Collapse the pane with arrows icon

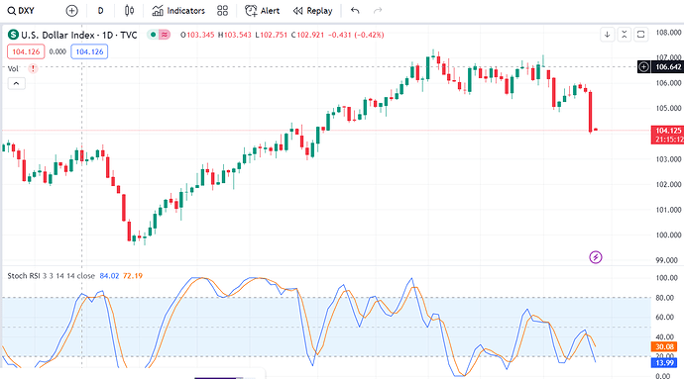coord(625,35)
